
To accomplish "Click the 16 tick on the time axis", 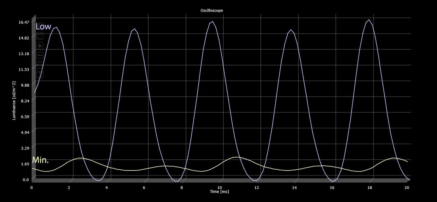I will pyautogui.click(x=332, y=187).
